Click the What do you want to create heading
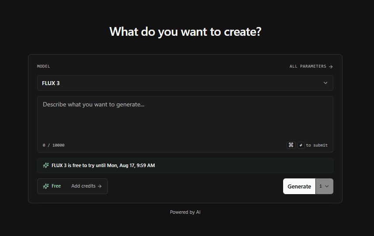This screenshot has width=374, height=236. (185, 32)
